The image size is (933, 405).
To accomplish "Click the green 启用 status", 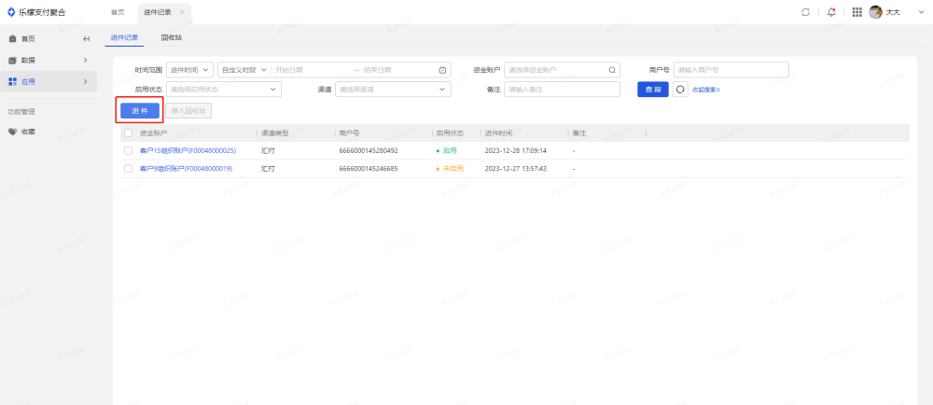I will [x=450, y=150].
